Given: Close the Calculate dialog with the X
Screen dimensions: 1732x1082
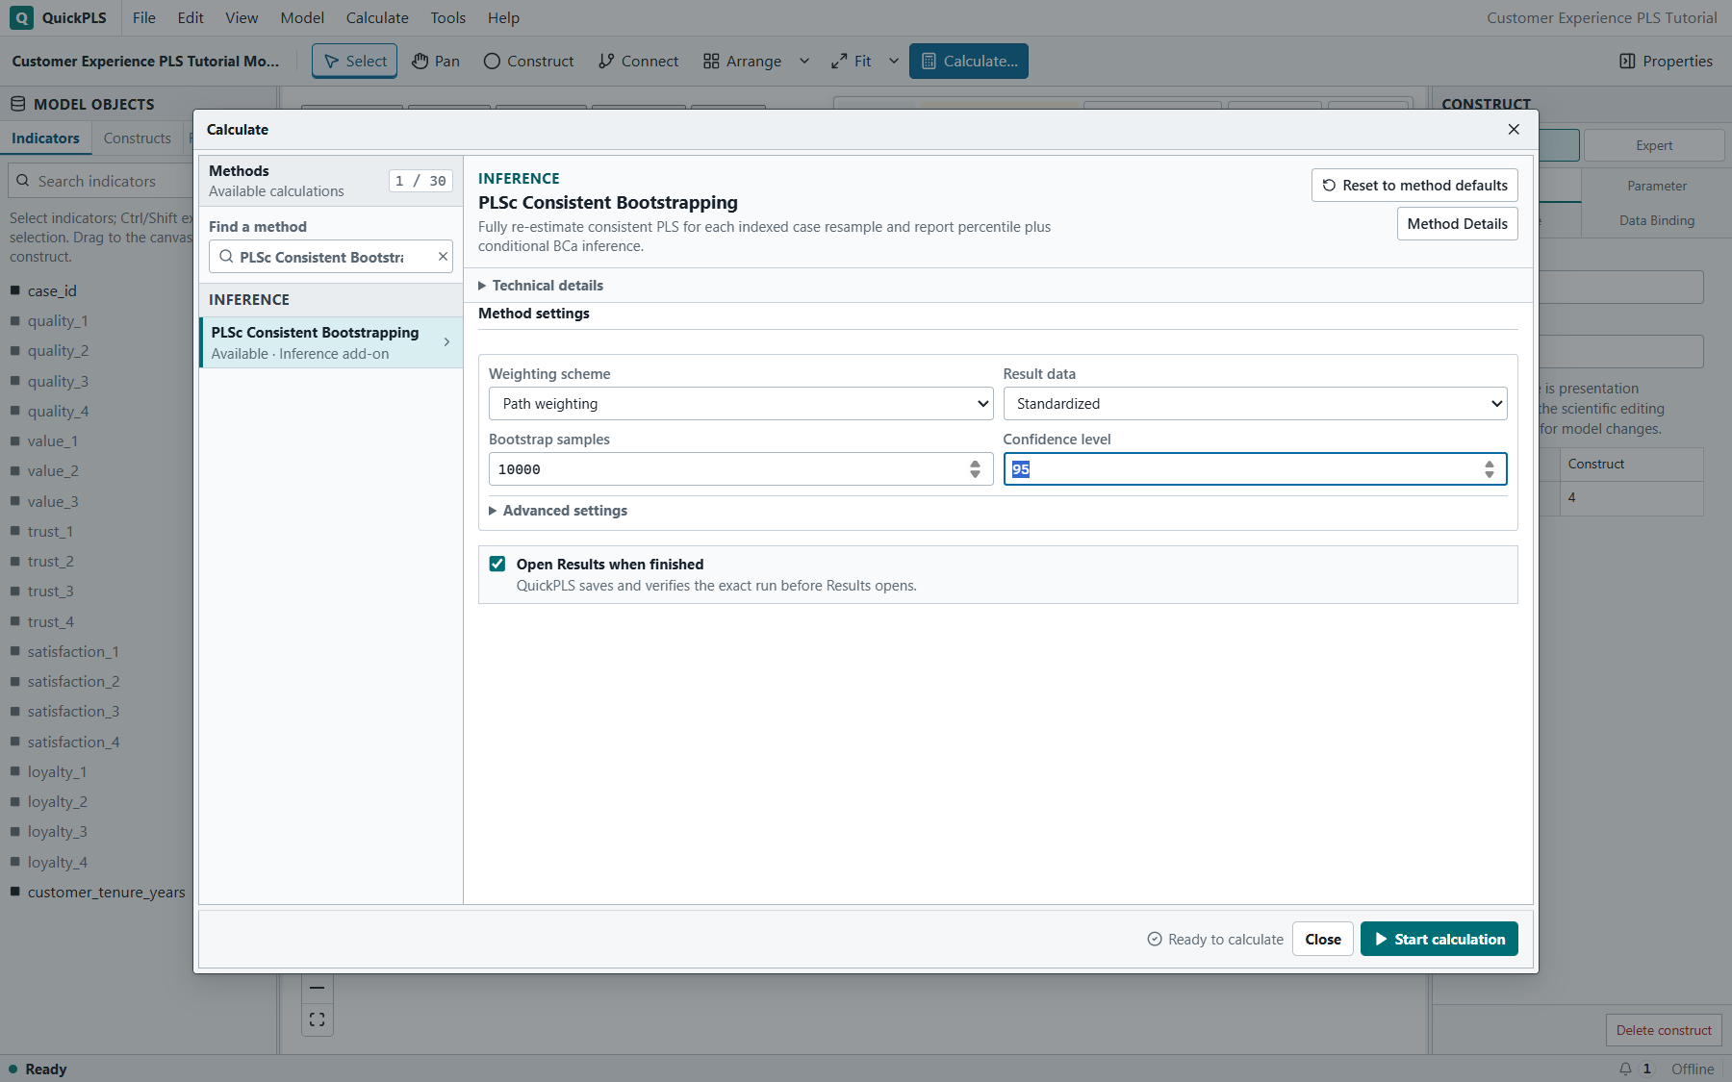Looking at the screenshot, I should click(x=1514, y=129).
